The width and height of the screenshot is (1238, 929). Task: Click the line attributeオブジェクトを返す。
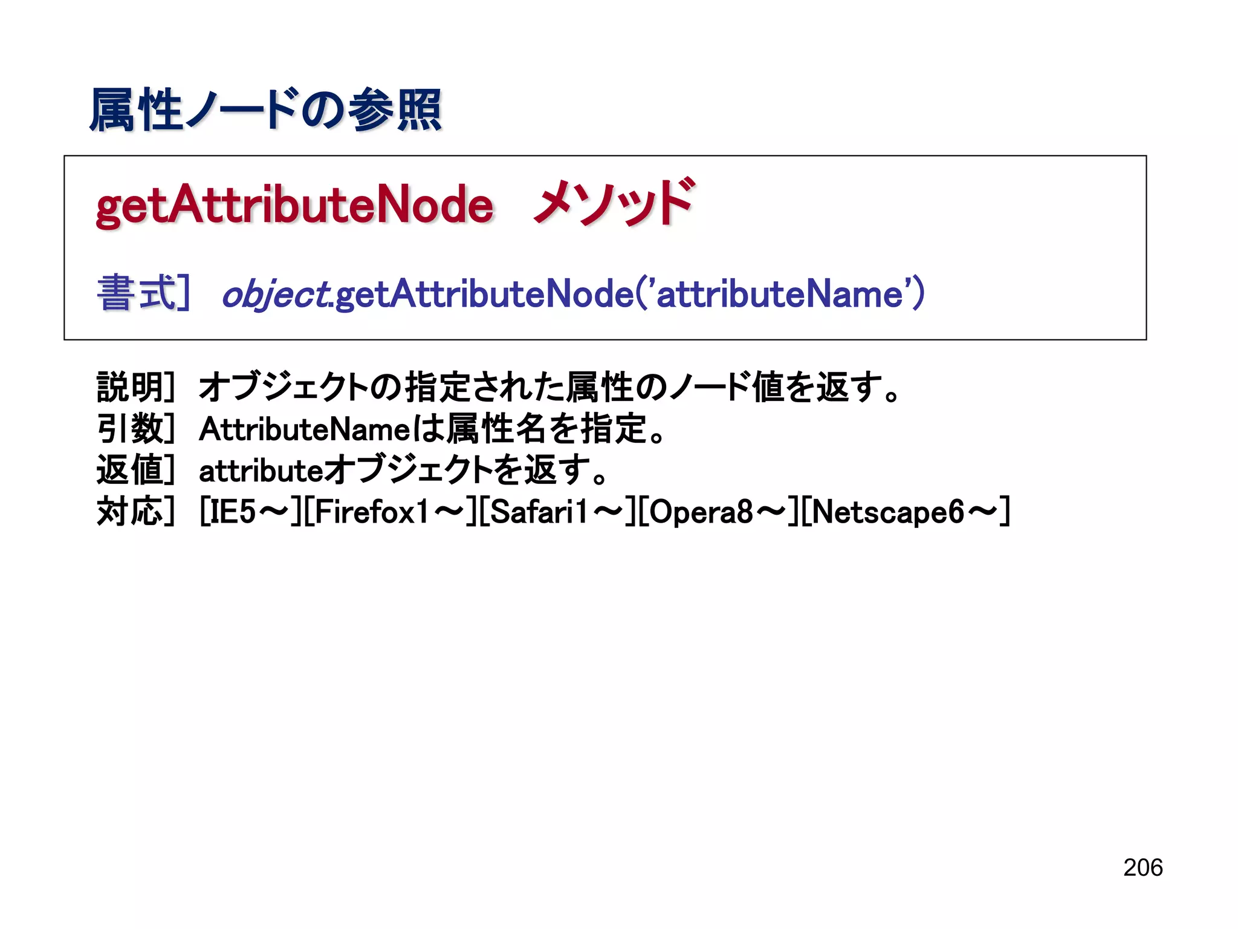[x=404, y=470]
